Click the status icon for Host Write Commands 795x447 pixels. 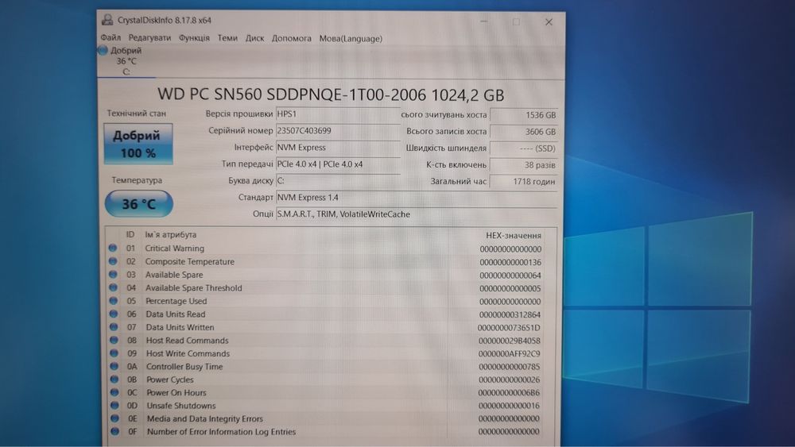[114, 353]
